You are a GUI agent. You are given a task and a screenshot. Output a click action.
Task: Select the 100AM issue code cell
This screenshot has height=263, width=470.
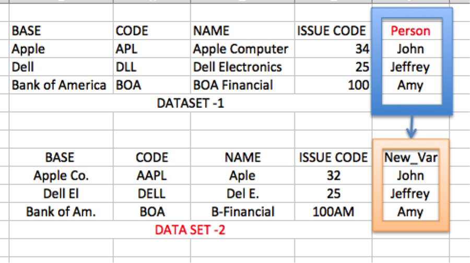pos(333,212)
